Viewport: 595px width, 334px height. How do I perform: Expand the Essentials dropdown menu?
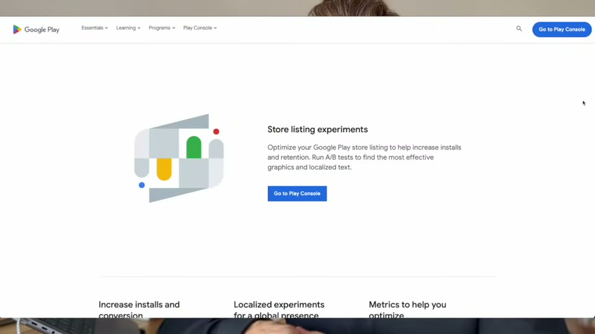[94, 28]
